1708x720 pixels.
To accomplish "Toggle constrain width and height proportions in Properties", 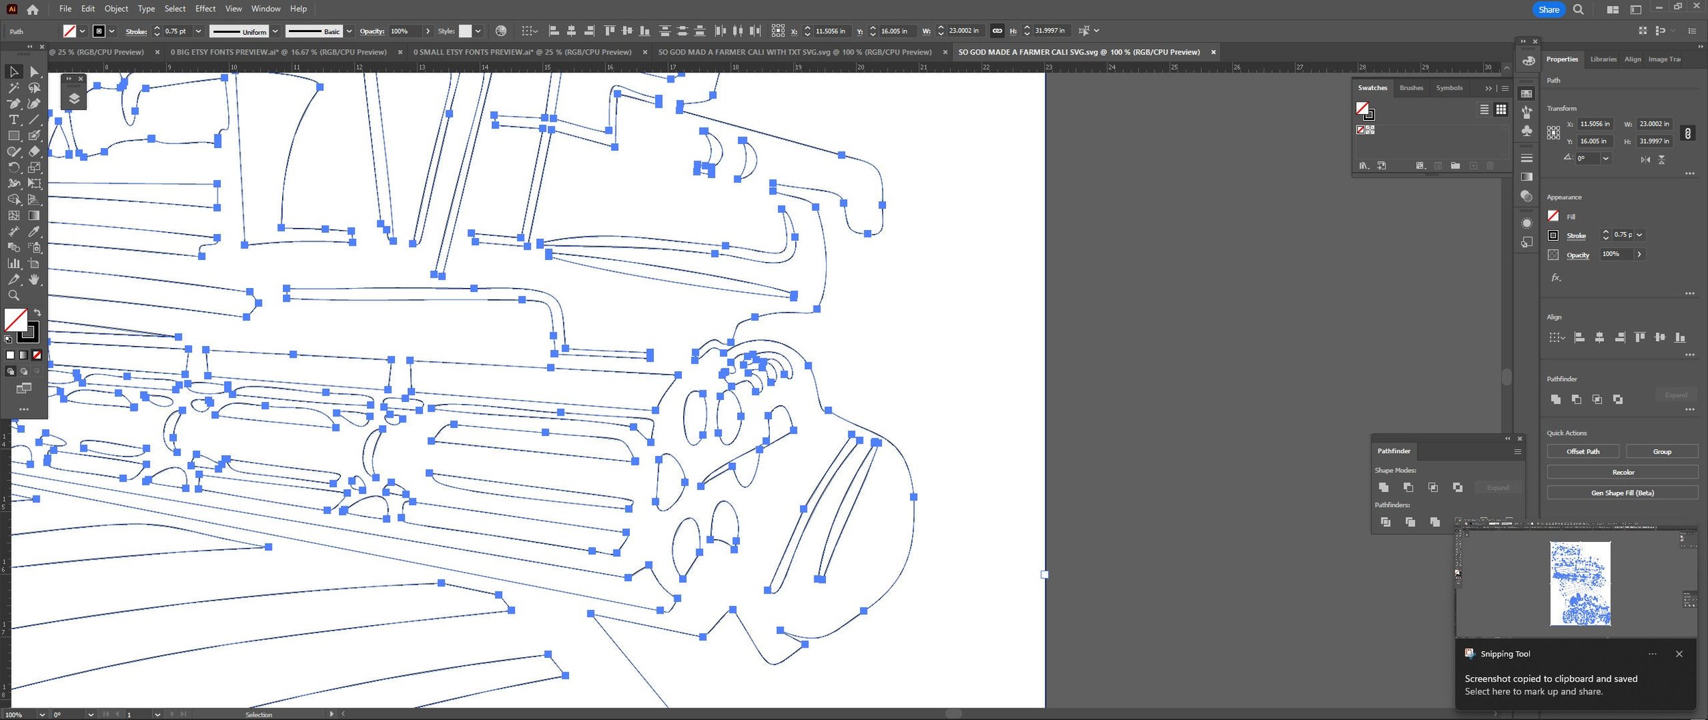I will click(1688, 133).
